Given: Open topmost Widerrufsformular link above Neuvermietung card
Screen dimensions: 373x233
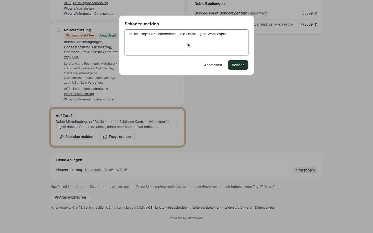Looking at the screenshot, I should 78,14.
